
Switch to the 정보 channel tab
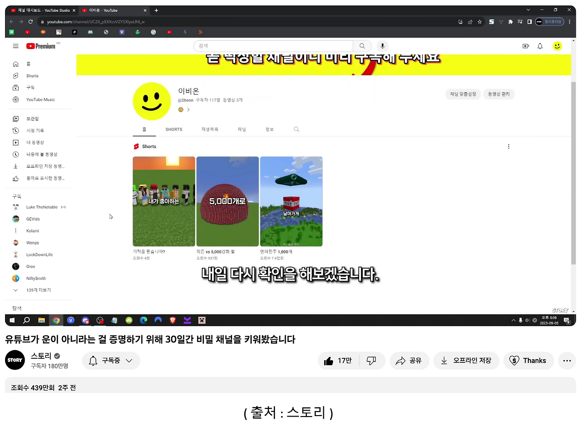269,129
